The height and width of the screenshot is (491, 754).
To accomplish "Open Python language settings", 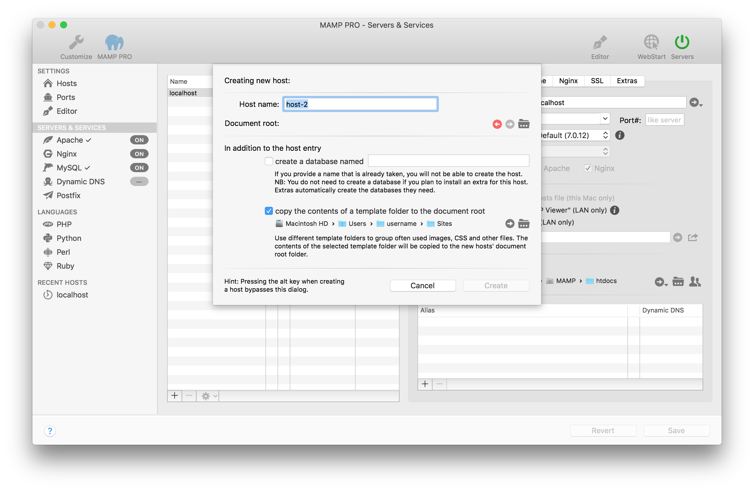I will pos(69,238).
